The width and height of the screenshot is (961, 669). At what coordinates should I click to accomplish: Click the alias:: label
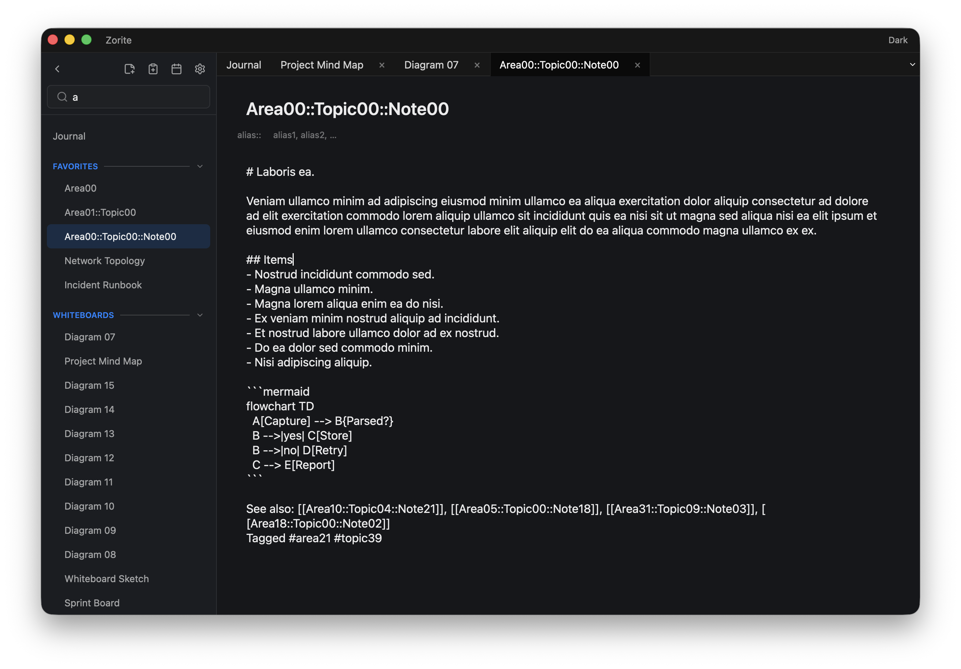(249, 135)
